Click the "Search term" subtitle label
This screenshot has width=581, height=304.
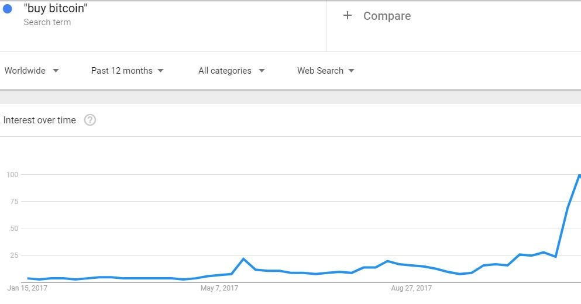point(47,22)
